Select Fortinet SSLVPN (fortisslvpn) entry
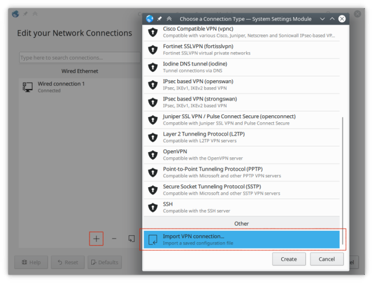Image resolution: width=373 pixels, height=283 pixels. point(242,50)
